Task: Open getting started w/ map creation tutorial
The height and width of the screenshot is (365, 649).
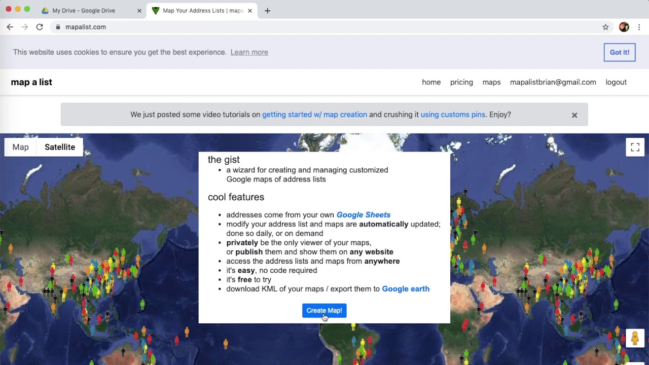Action: point(314,115)
